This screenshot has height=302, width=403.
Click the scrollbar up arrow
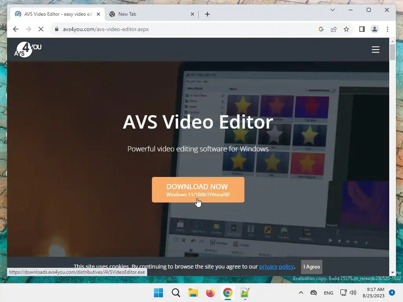(x=392, y=41)
